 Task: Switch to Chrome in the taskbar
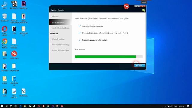pyautogui.click(x=48, y=106)
